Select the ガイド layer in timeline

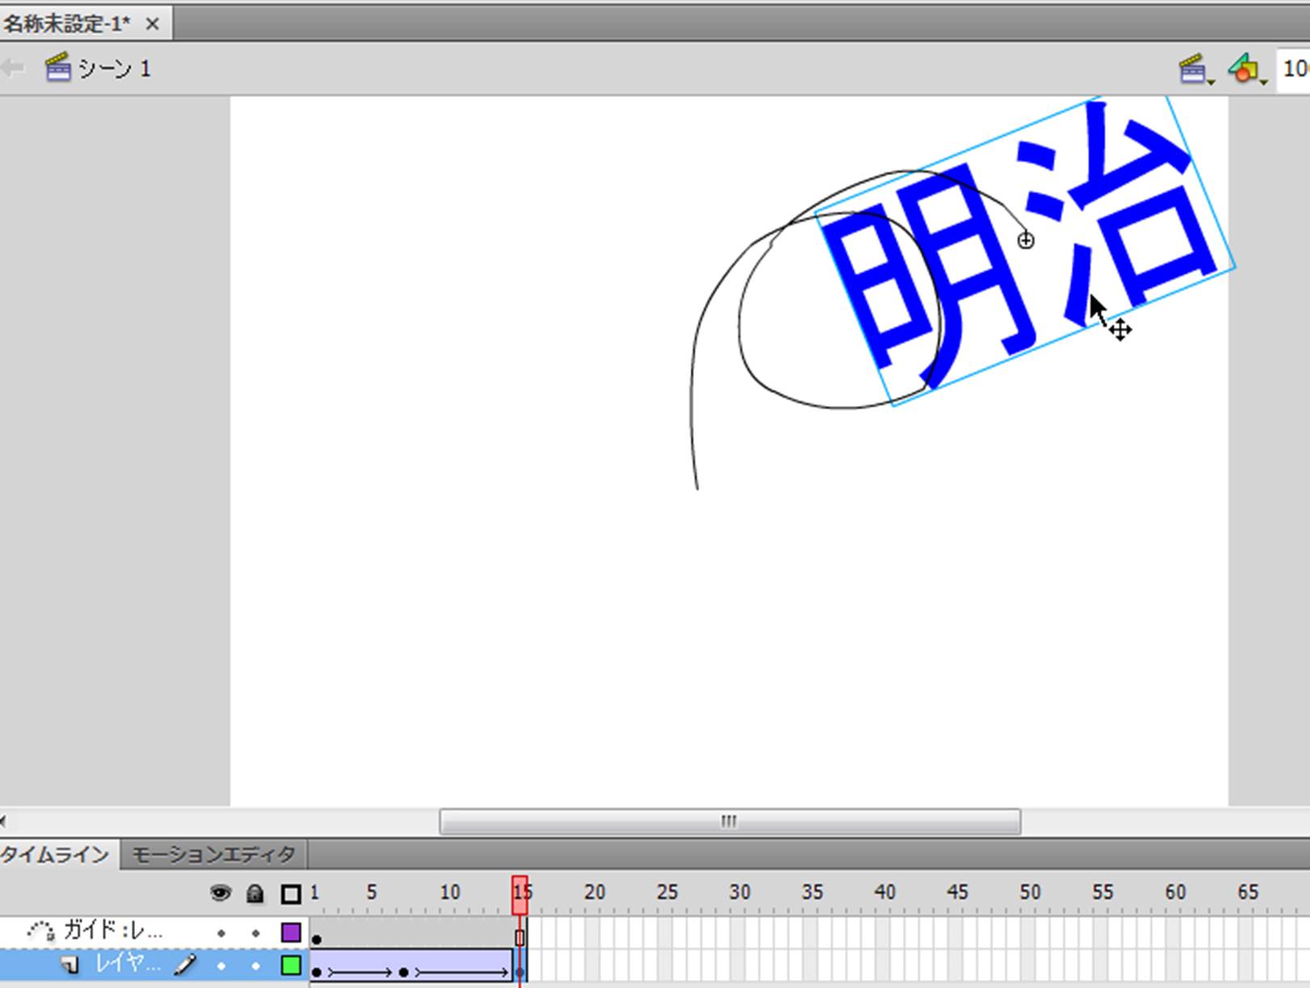click(x=113, y=931)
